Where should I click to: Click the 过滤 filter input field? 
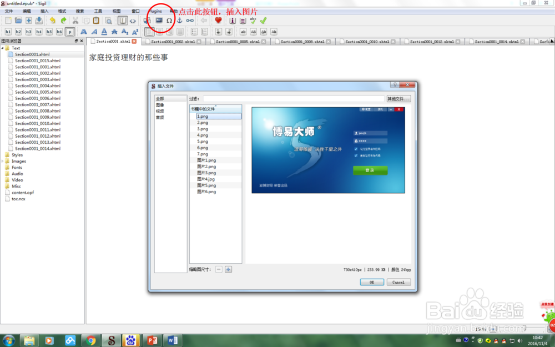click(x=294, y=99)
